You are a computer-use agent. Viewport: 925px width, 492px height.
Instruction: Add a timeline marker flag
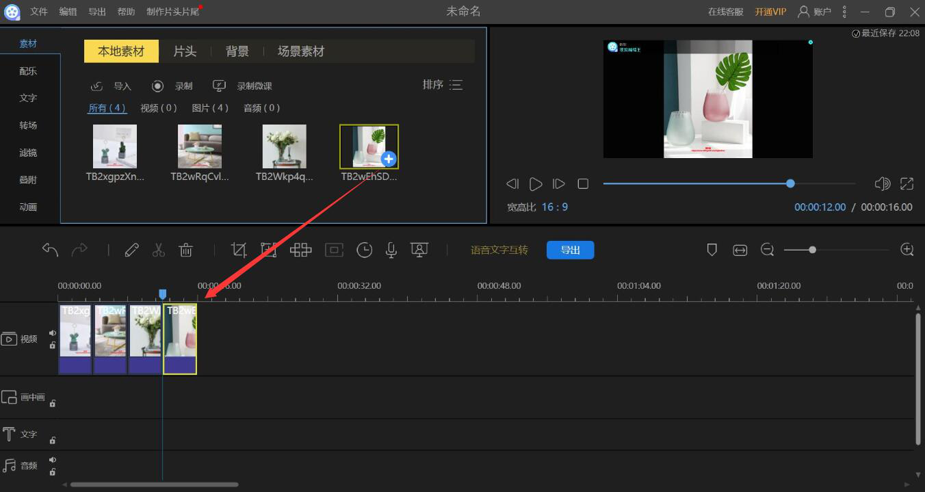pos(712,250)
